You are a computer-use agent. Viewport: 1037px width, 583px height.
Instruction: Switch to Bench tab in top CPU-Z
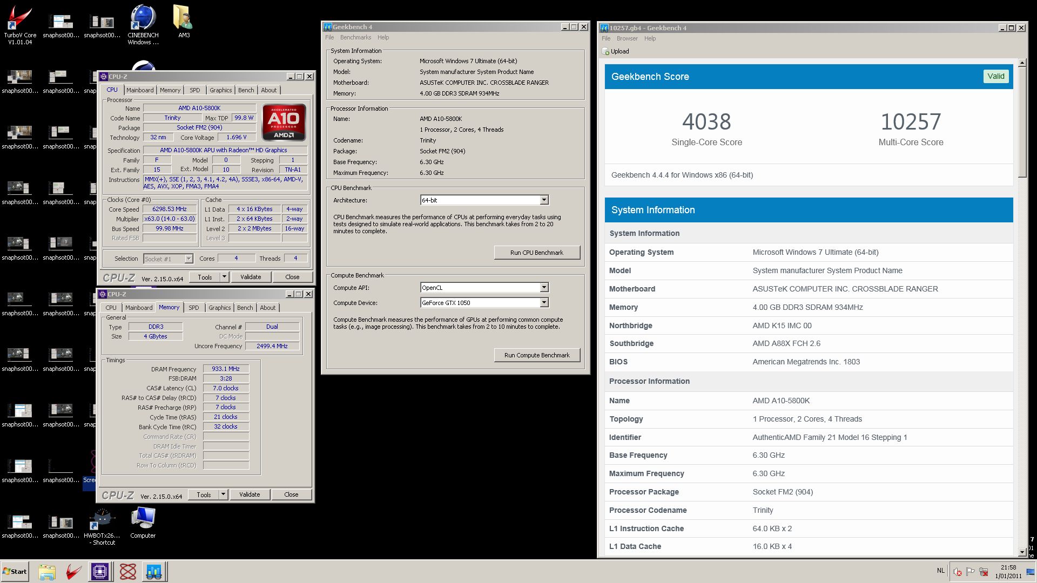(246, 90)
